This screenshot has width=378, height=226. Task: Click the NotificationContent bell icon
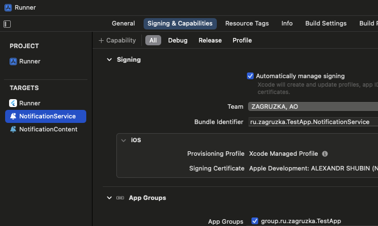(13, 129)
